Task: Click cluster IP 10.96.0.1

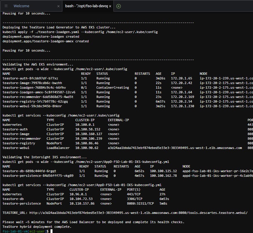Action: tap(78, 194)
